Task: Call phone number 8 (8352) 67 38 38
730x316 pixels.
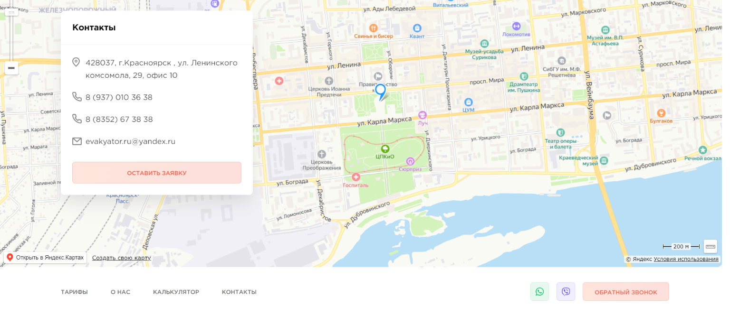Action: (119, 119)
